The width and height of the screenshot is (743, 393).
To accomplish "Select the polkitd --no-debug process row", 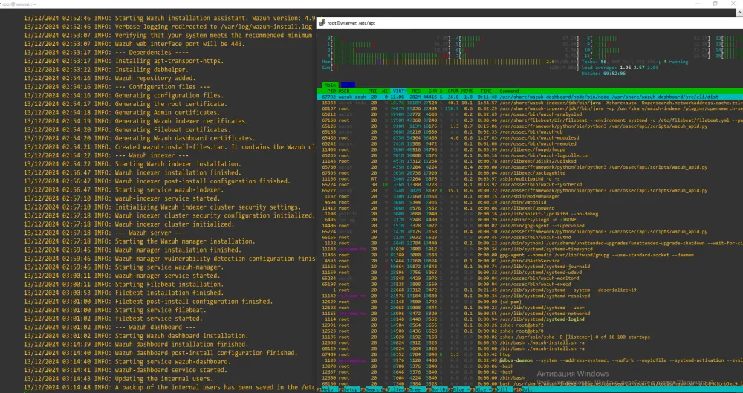I will (x=530, y=214).
